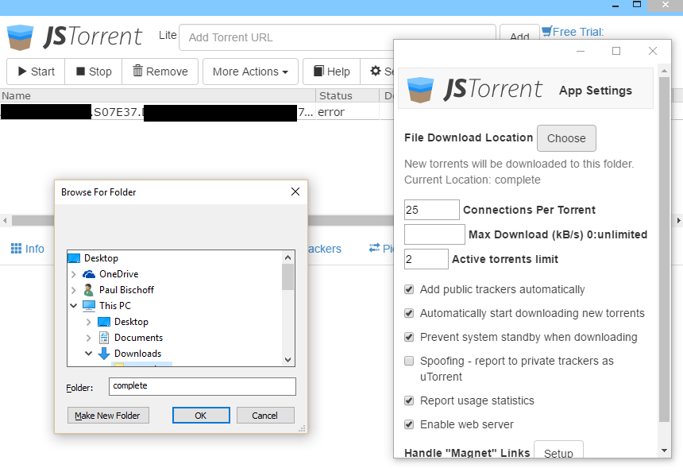Collapse the This PC tree node

pyautogui.click(x=74, y=305)
